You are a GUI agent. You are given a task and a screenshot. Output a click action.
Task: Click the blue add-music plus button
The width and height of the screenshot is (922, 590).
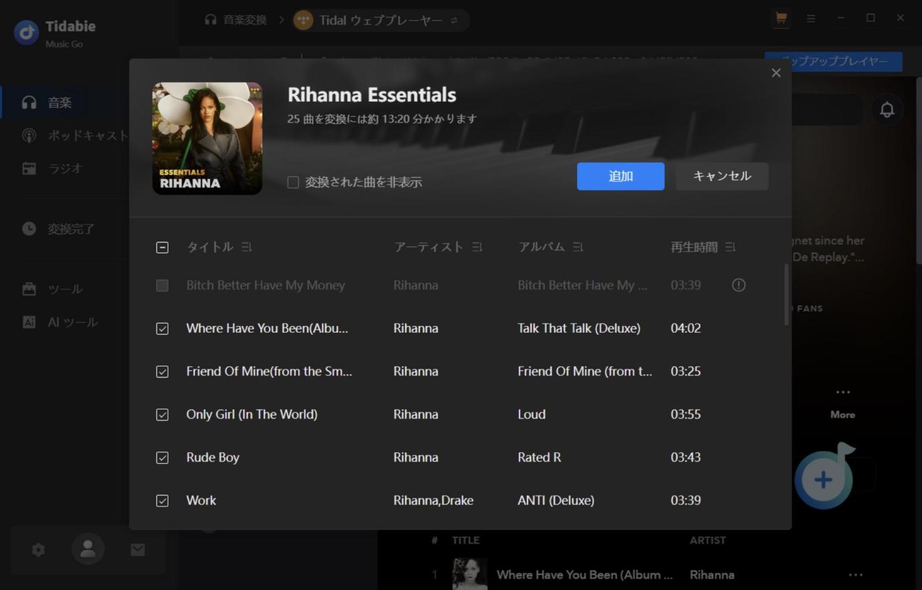(x=823, y=479)
